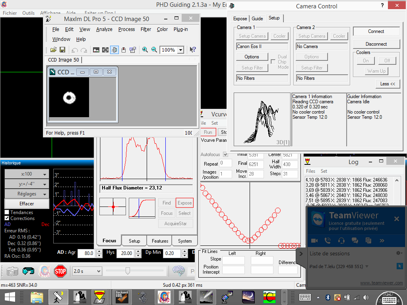
Task: Open the Analyze menu in MaxIm DL
Action: [x=104, y=29]
